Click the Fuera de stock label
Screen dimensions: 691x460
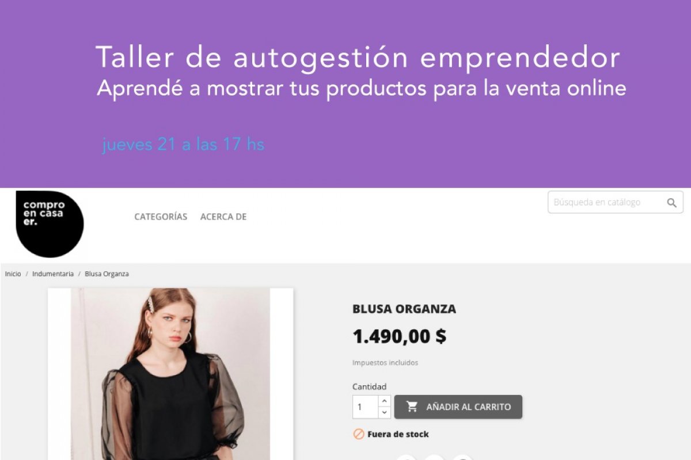pos(398,434)
